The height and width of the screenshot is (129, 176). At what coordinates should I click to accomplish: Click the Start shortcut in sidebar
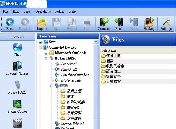(17, 47)
